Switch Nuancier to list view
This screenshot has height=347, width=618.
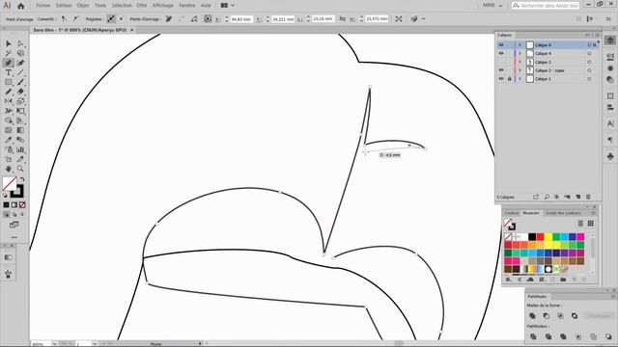point(580,224)
